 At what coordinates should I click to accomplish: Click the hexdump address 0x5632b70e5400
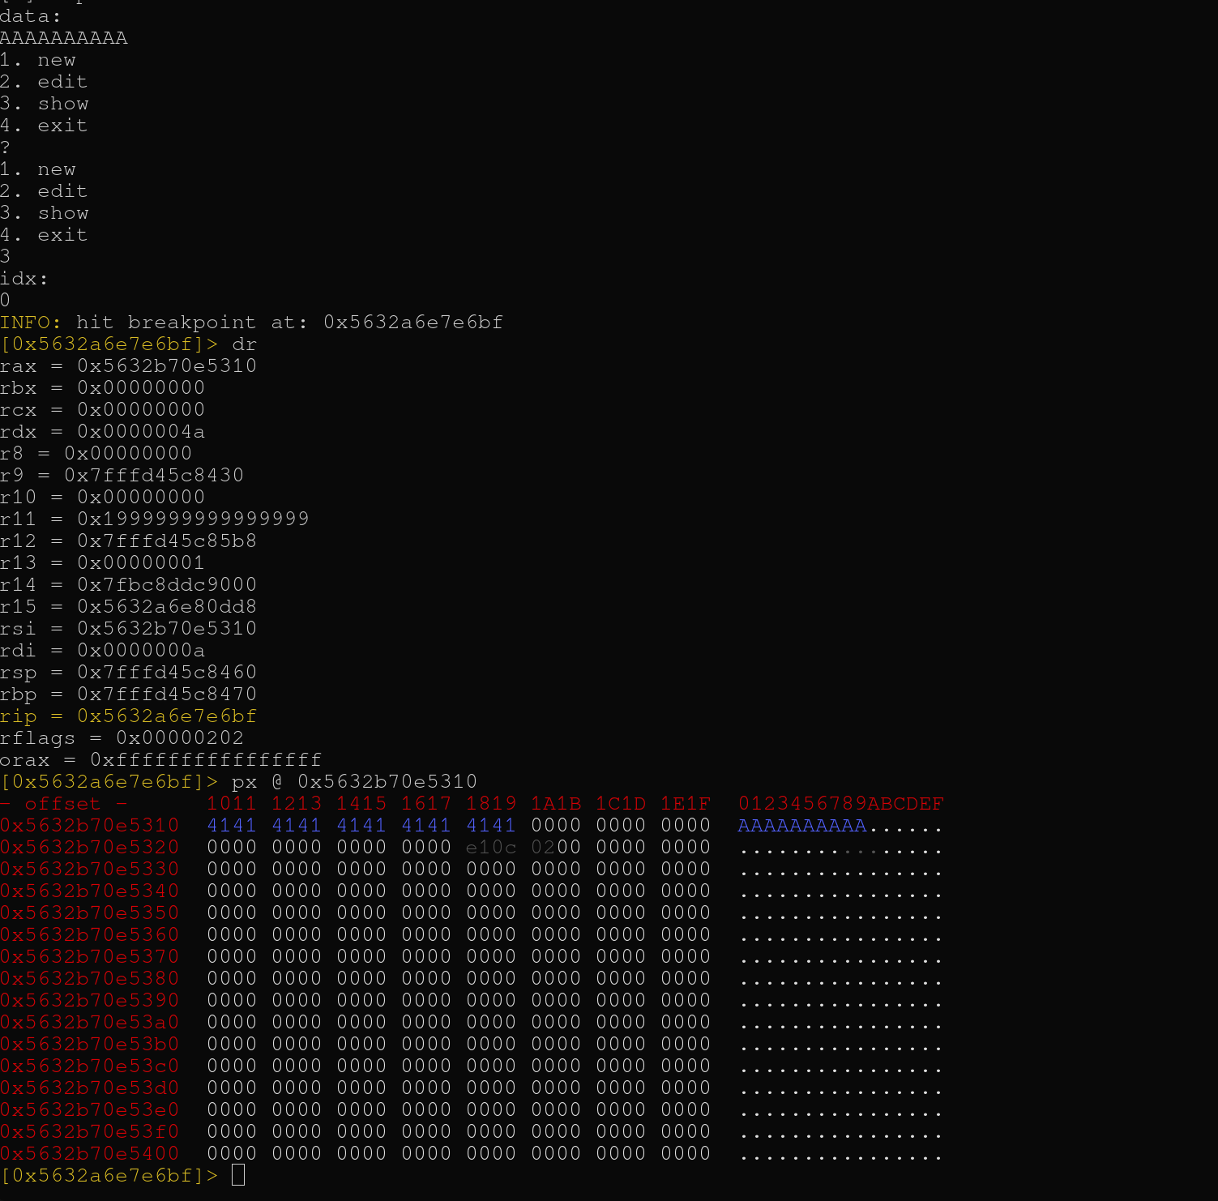coord(89,1154)
